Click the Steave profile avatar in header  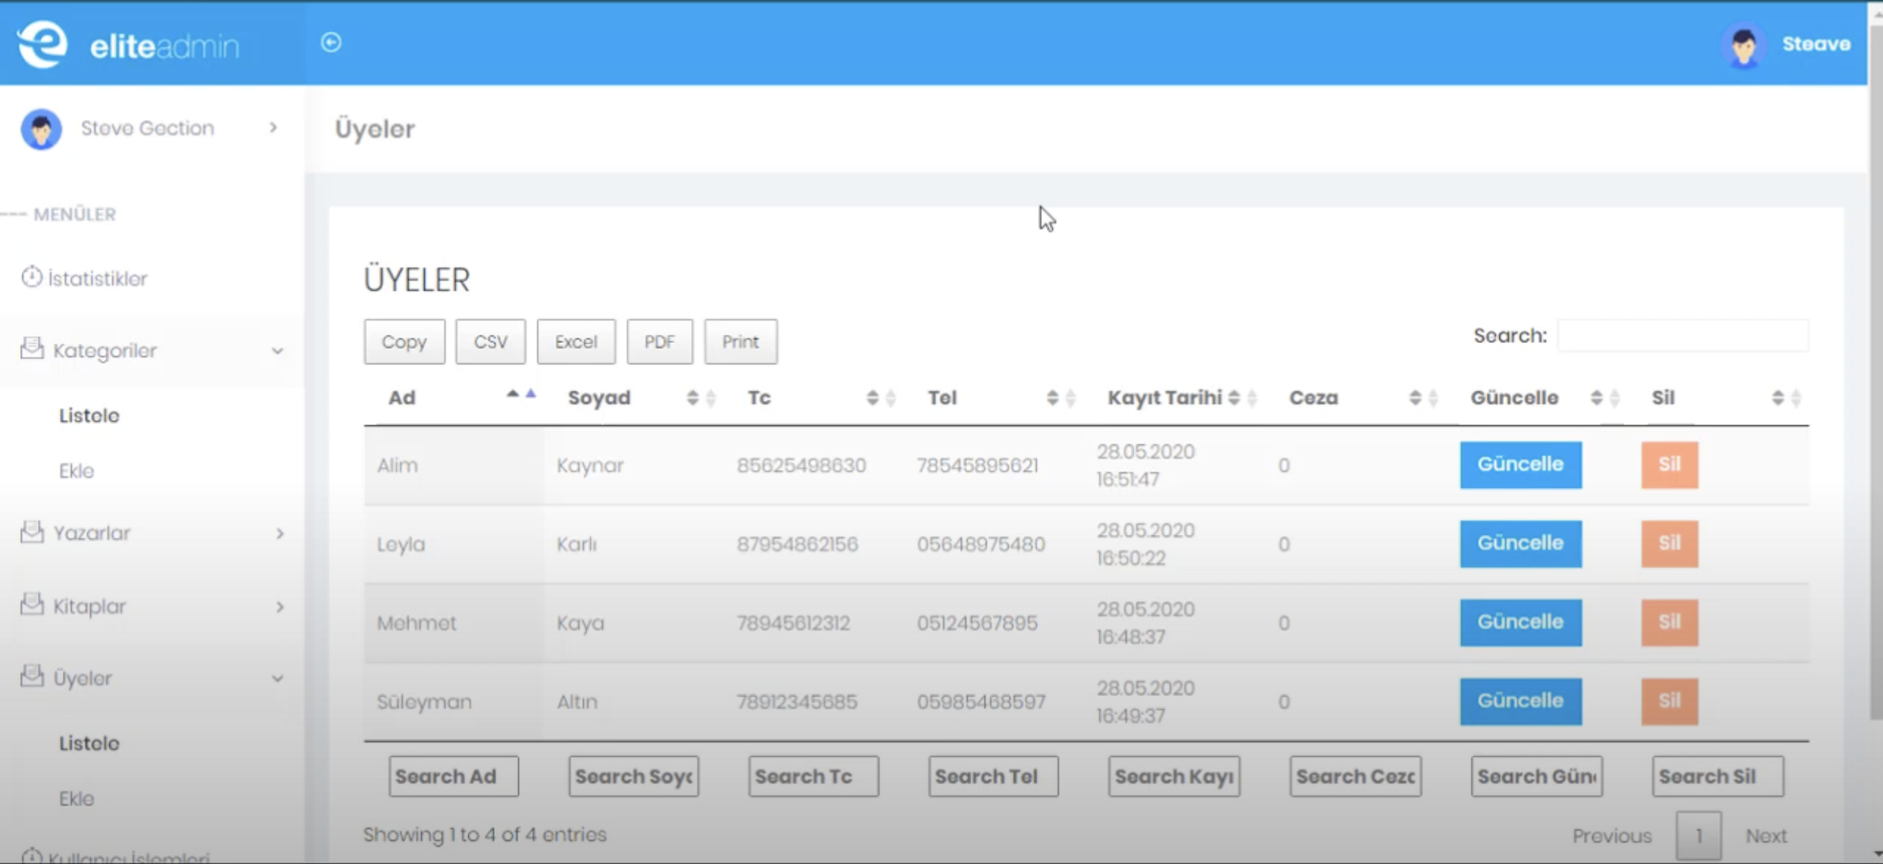coord(1744,45)
